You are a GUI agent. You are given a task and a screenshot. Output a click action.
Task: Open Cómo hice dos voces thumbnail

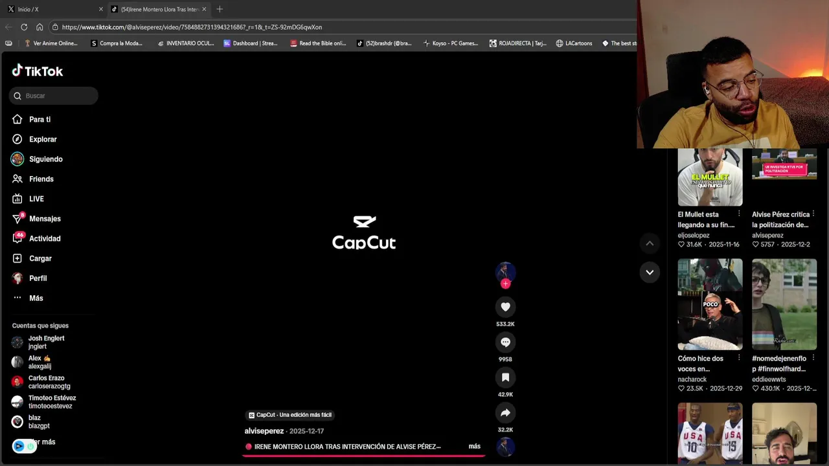point(710,304)
